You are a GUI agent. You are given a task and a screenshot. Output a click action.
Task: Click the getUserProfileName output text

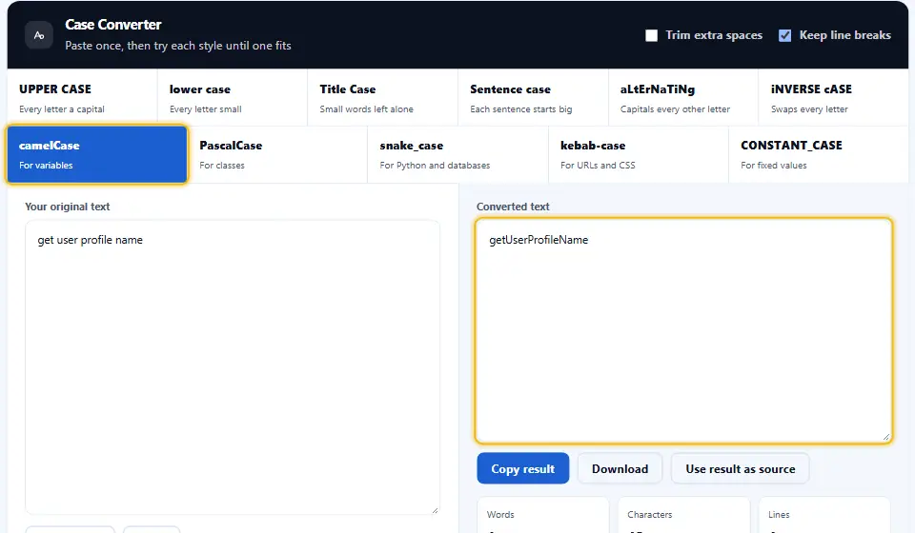539,240
